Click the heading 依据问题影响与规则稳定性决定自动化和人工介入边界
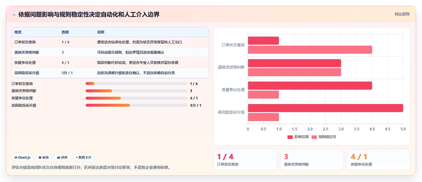The height and width of the screenshot is (182, 422). point(89,14)
